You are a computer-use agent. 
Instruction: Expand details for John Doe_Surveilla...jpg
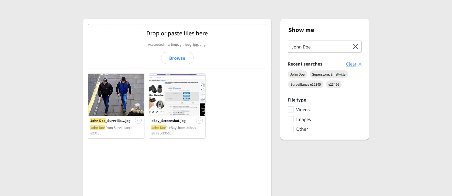138,120
